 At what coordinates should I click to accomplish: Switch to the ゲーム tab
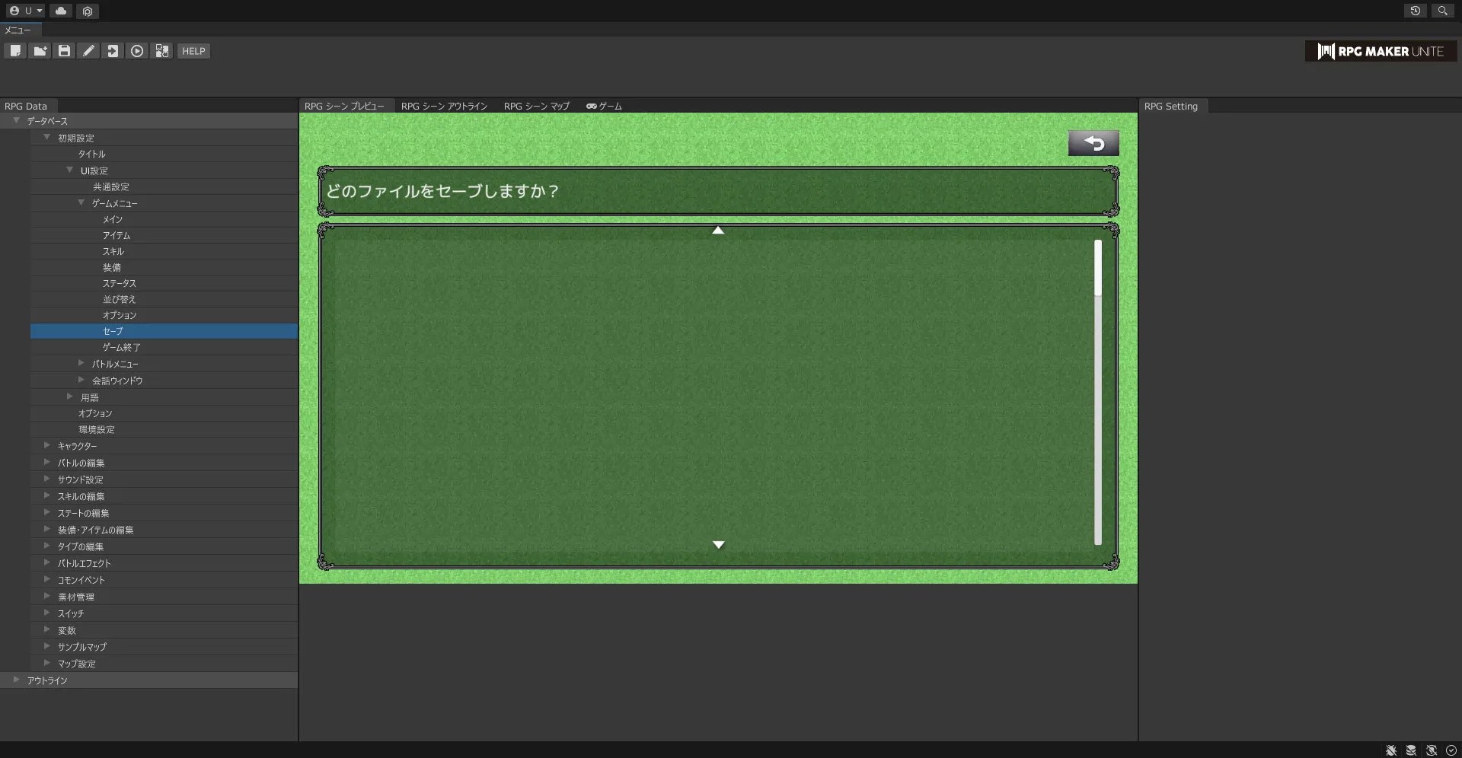[604, 106]
